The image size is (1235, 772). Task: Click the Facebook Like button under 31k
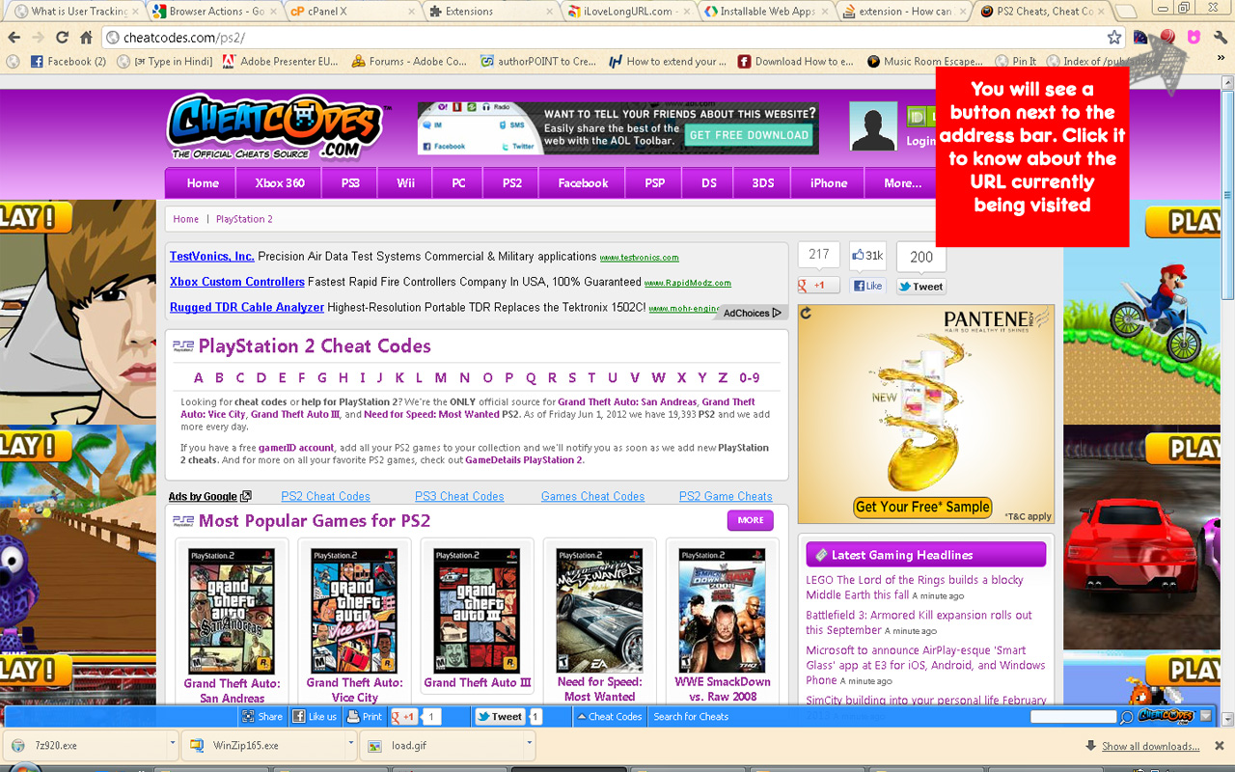click(867, 286)
